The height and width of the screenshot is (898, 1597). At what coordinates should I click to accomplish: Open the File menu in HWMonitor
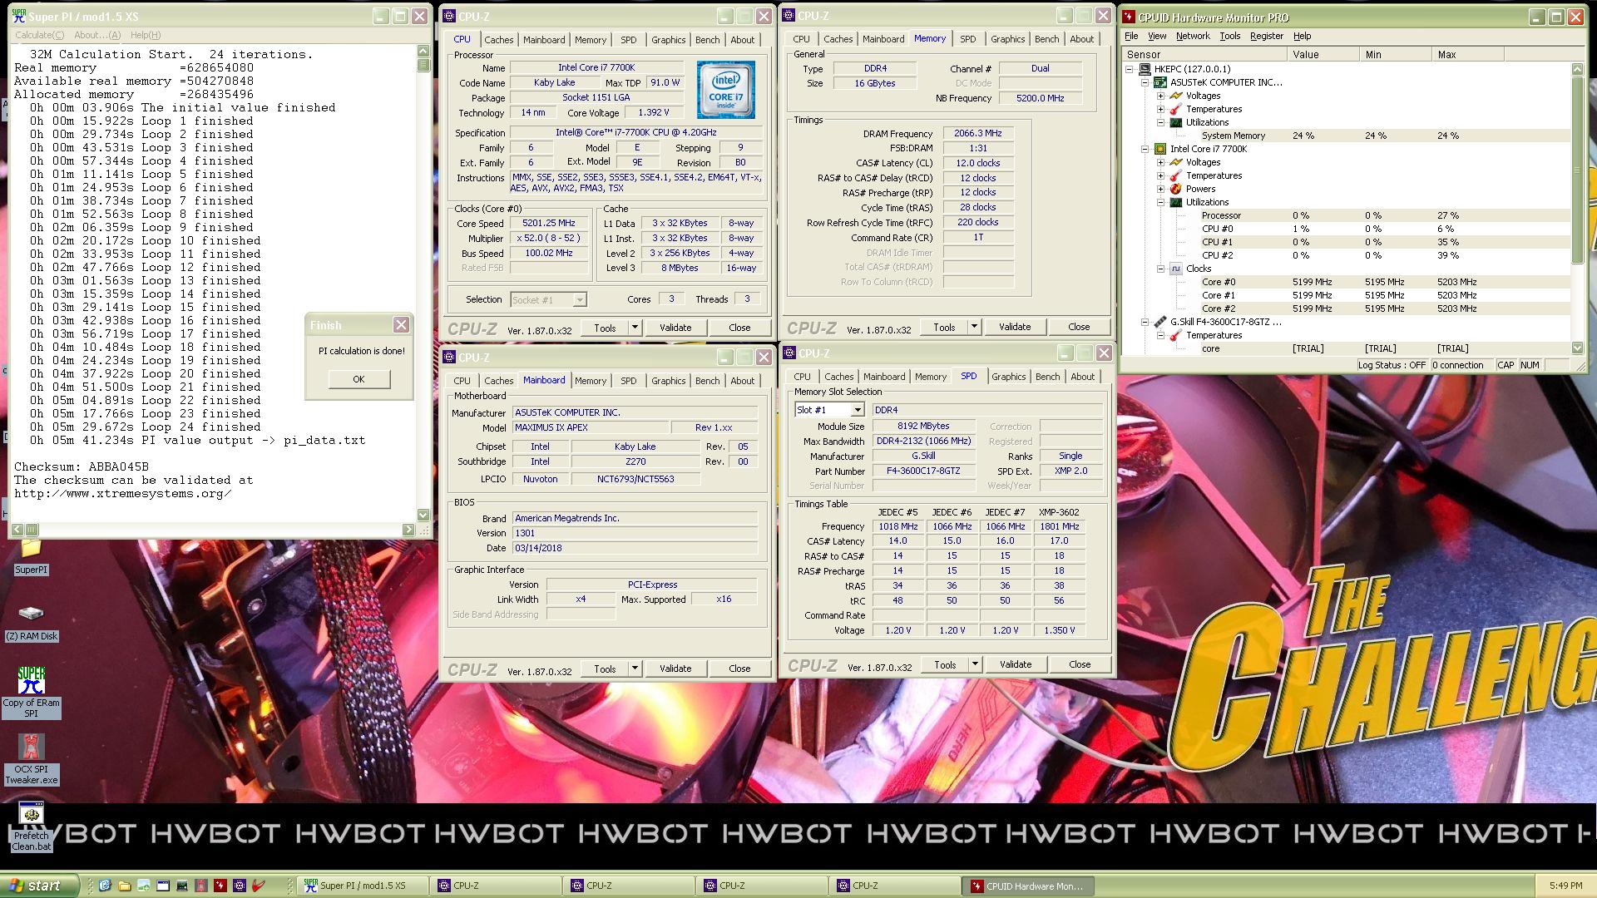click(x=1131, y=36)
